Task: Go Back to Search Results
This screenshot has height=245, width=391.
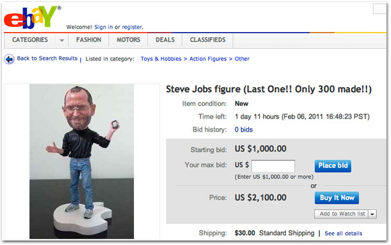Action: pyautogui.click(x=47, y=58)
